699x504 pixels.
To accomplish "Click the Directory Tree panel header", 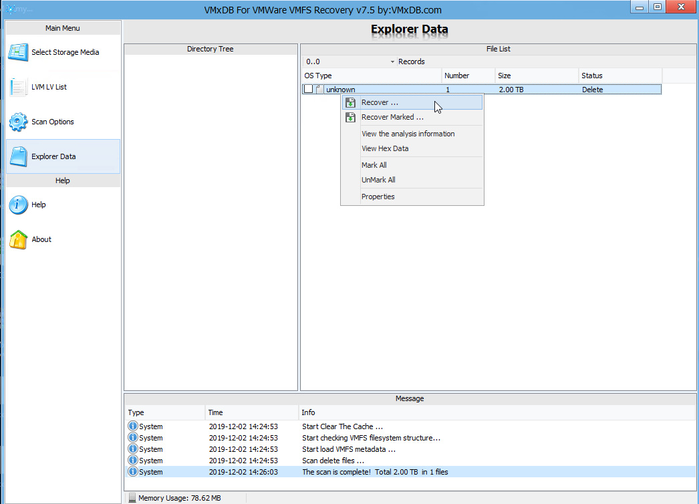I will tap(211, 49).
